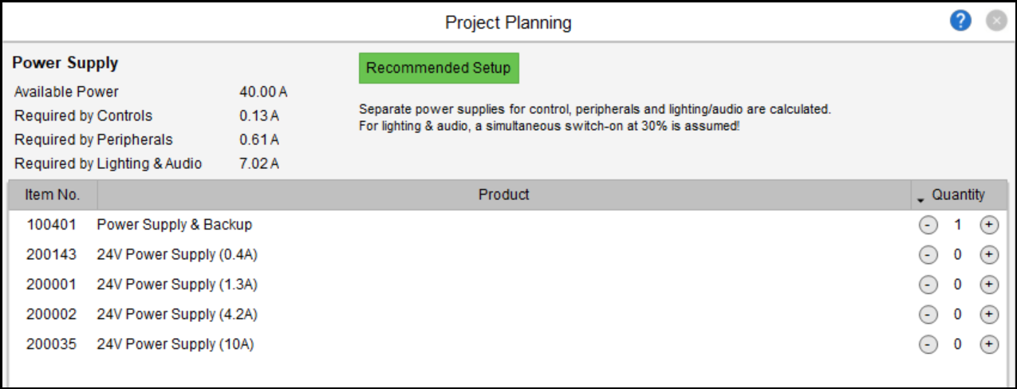Remove one 24V Power Supply (0.4A)
The height and width of the screenshot is (389, 1017).
click(928, 255)
